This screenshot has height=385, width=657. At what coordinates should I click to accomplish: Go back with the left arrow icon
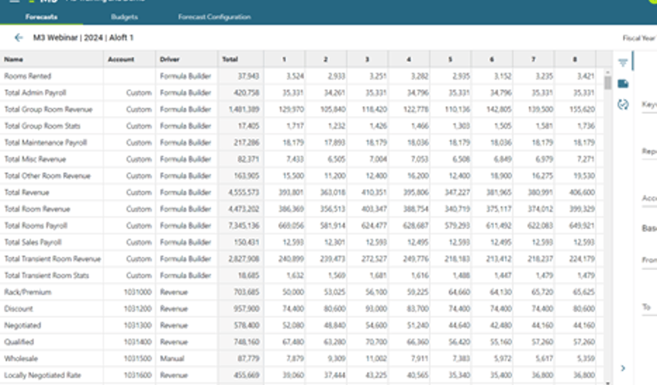click(x=18, y=38)
